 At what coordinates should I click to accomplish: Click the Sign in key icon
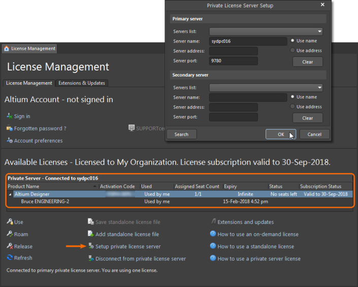9,116
